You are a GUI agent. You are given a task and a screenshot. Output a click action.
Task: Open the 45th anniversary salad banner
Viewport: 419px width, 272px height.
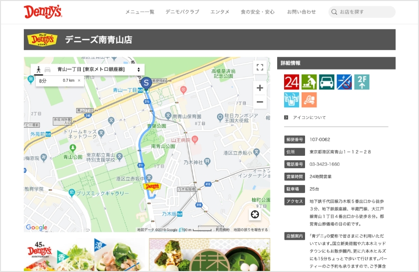[x=85, y=255]
